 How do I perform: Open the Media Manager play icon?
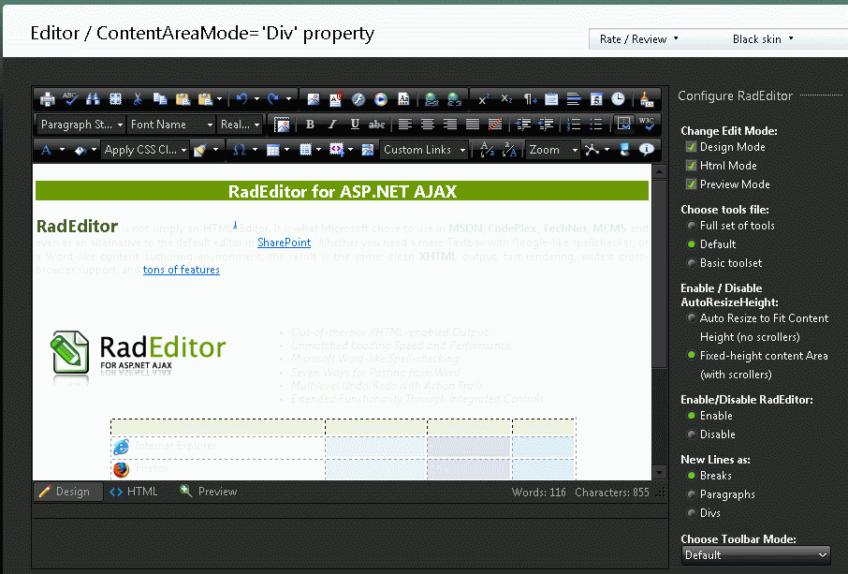(x=381, y=99)
